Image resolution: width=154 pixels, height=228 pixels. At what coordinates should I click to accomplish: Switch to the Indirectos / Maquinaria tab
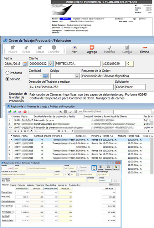coord(35,185)
